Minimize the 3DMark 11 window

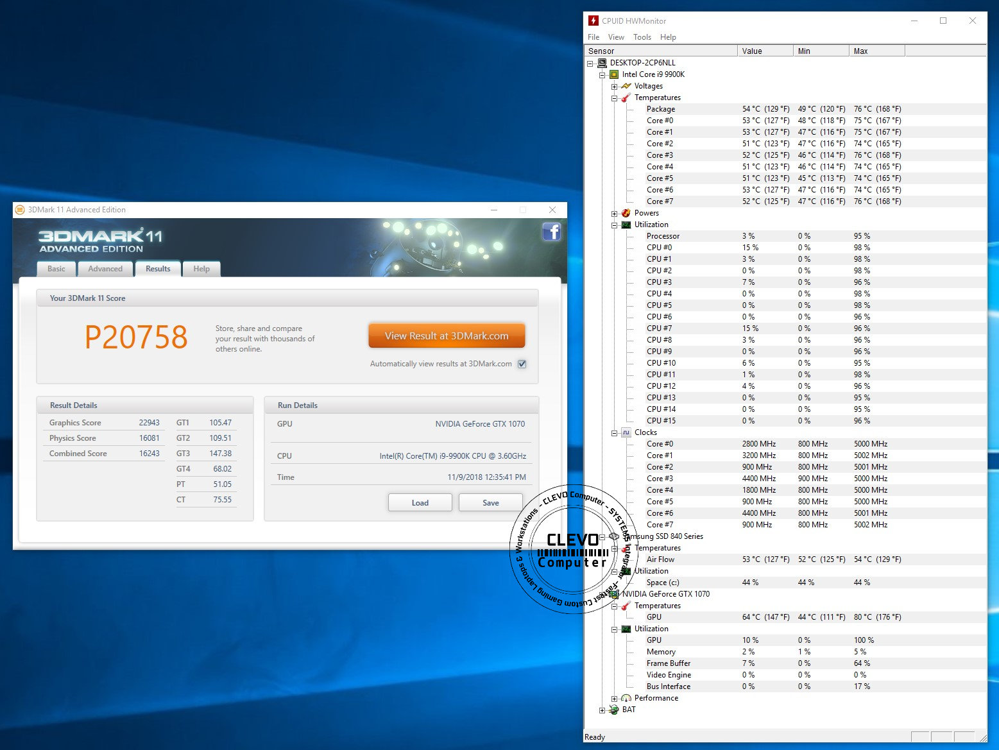(x=494, y=210)
